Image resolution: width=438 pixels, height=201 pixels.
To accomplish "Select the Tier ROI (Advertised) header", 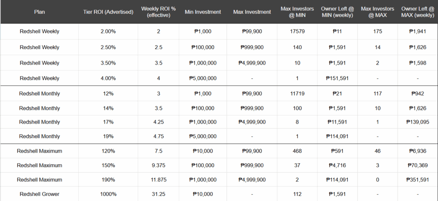I will [x=108, y=12].
